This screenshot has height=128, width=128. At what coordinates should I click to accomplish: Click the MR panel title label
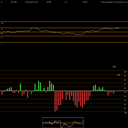click(114, 67)
